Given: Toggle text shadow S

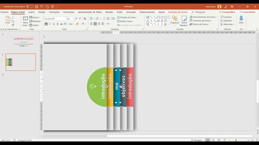Looking at the screenshot, I should 57,24.
